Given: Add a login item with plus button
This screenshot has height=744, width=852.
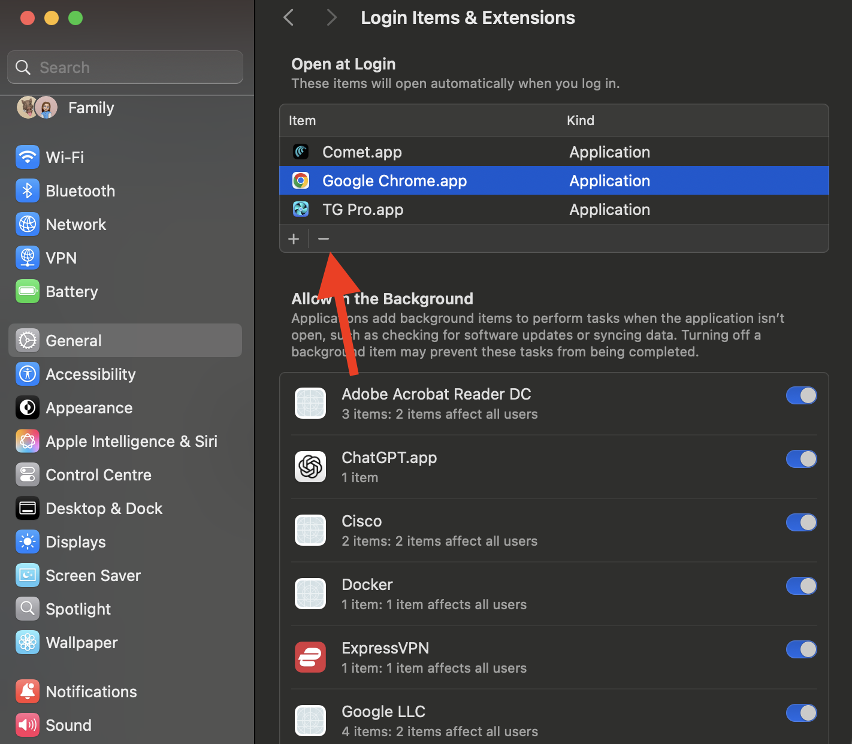Looking at the screenshot, I should (x=294, y=239).
